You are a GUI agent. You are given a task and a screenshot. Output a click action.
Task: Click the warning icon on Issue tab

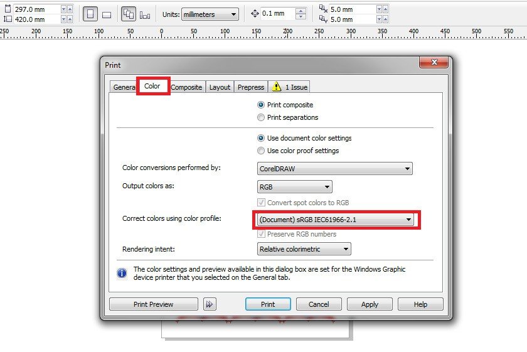coord(276,87)
